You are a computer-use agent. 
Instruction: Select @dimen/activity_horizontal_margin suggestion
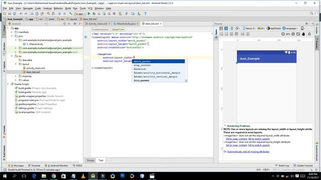pyautogui.click(x=158, y=73)
